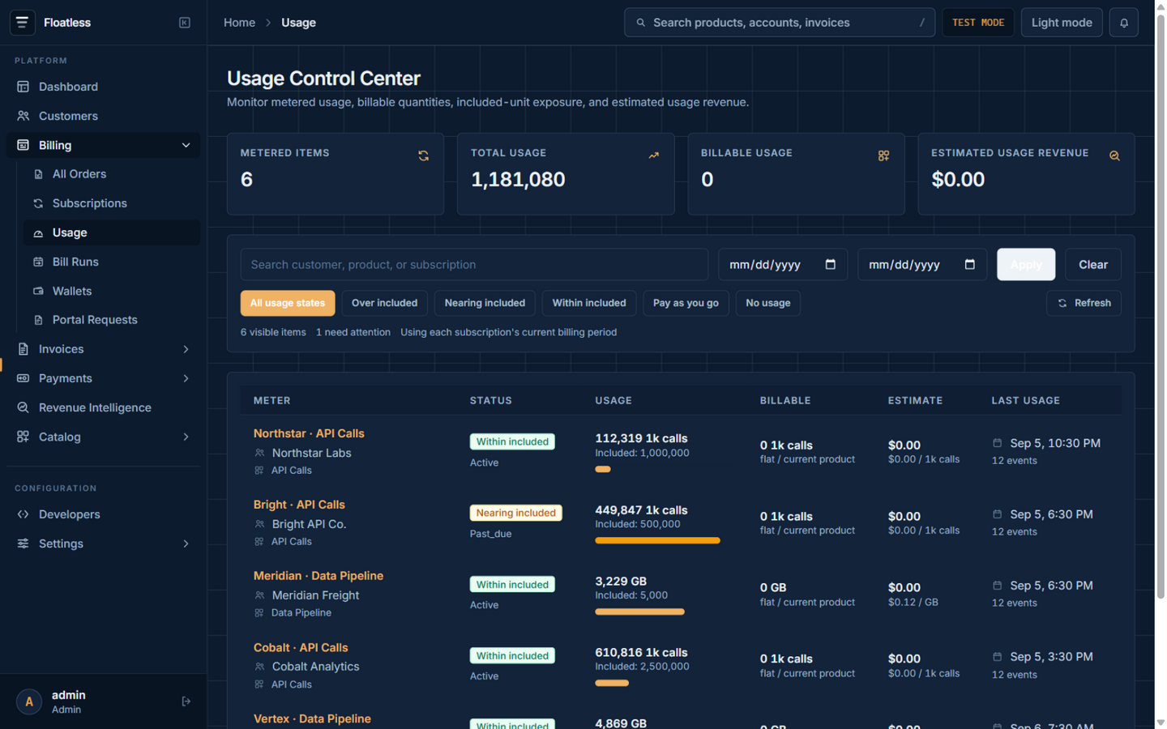The height and width of the screenshot is (729, 1167).
Task: Click the Refresh button
Action: 1084,303
